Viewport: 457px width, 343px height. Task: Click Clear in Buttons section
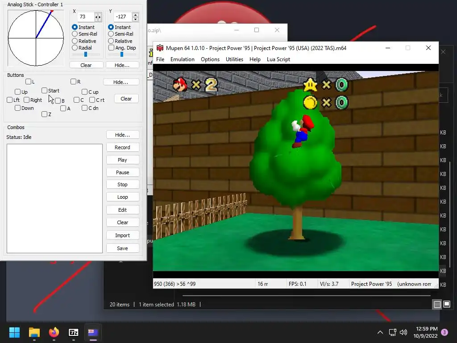[126, 99]
